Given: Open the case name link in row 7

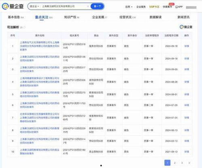Looking at the screenshot, I should pyautogui.click(x=40, y=118).
